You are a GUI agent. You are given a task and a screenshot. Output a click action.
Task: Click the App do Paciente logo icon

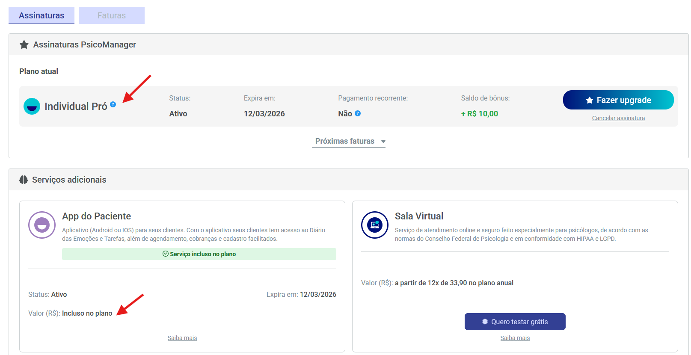point(42,225)
